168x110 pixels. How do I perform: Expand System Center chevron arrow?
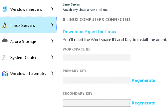coord(52,57)
